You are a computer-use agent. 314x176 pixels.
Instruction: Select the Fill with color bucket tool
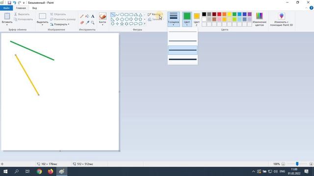point(87,16)
